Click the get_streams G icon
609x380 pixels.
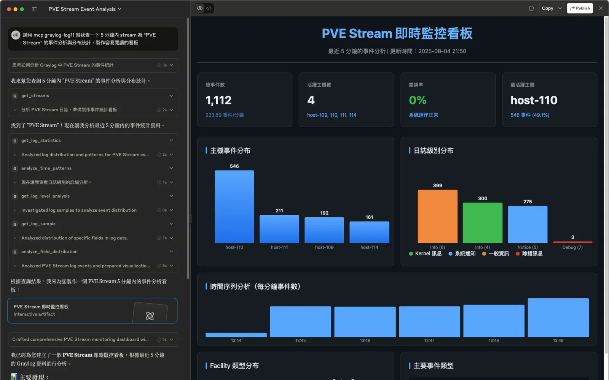(x=15, y=96)
